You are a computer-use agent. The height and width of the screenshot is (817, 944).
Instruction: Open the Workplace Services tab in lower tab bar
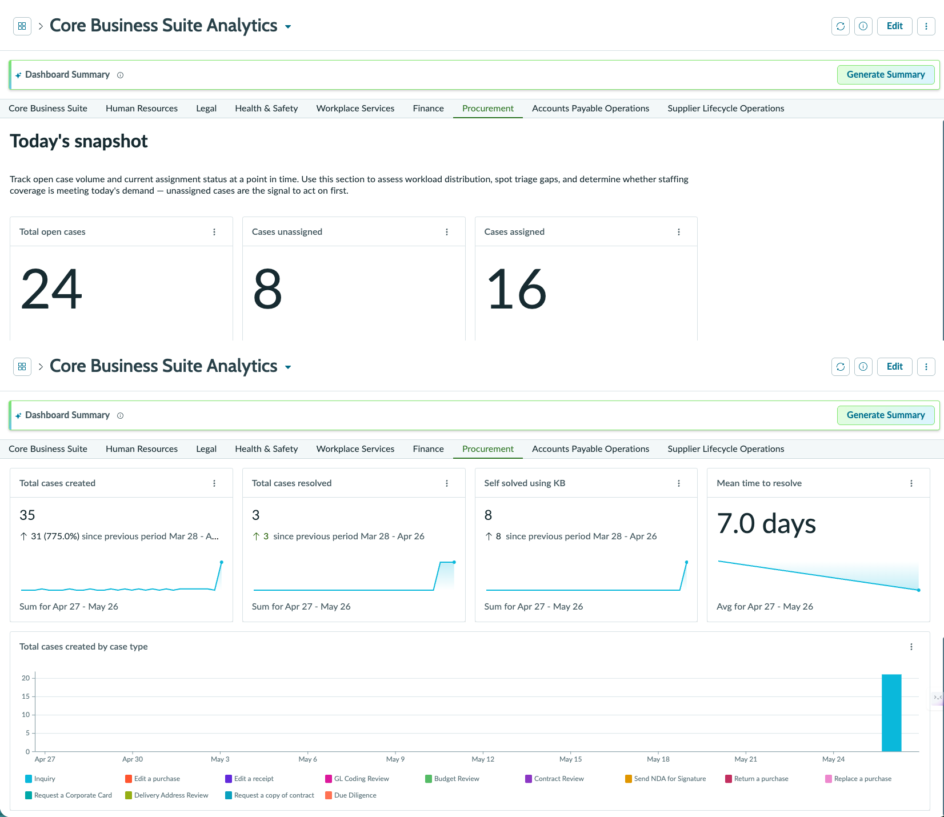point(355,449)
